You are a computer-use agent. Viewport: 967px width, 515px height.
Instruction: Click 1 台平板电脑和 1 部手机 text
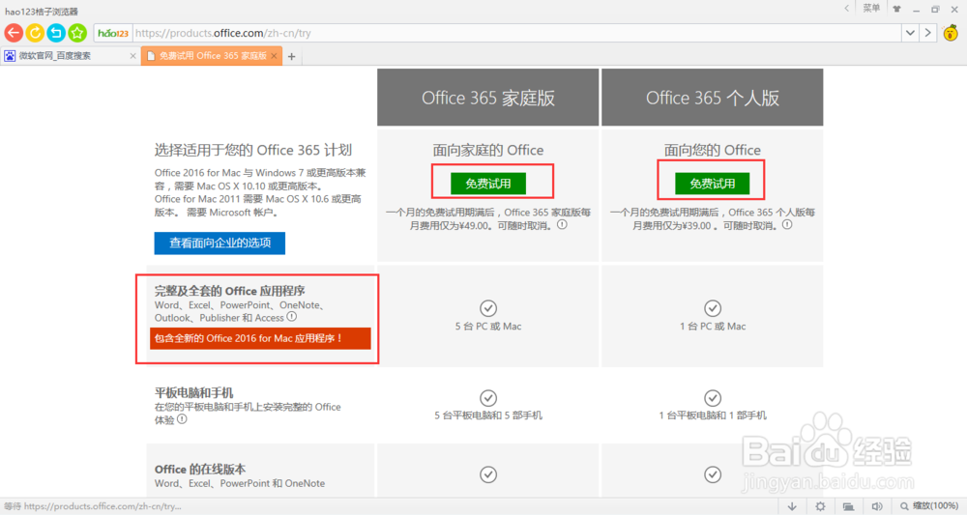pos(713,415)
